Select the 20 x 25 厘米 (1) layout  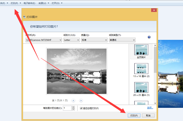click(141, 89)
